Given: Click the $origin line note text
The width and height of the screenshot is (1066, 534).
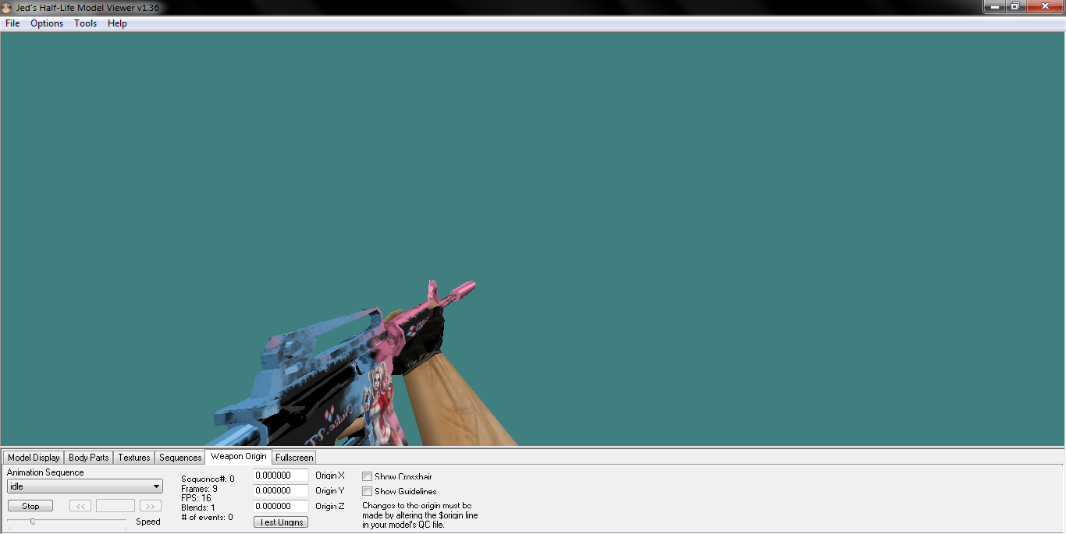Looking at the screenshot, I should pos(420,515).
